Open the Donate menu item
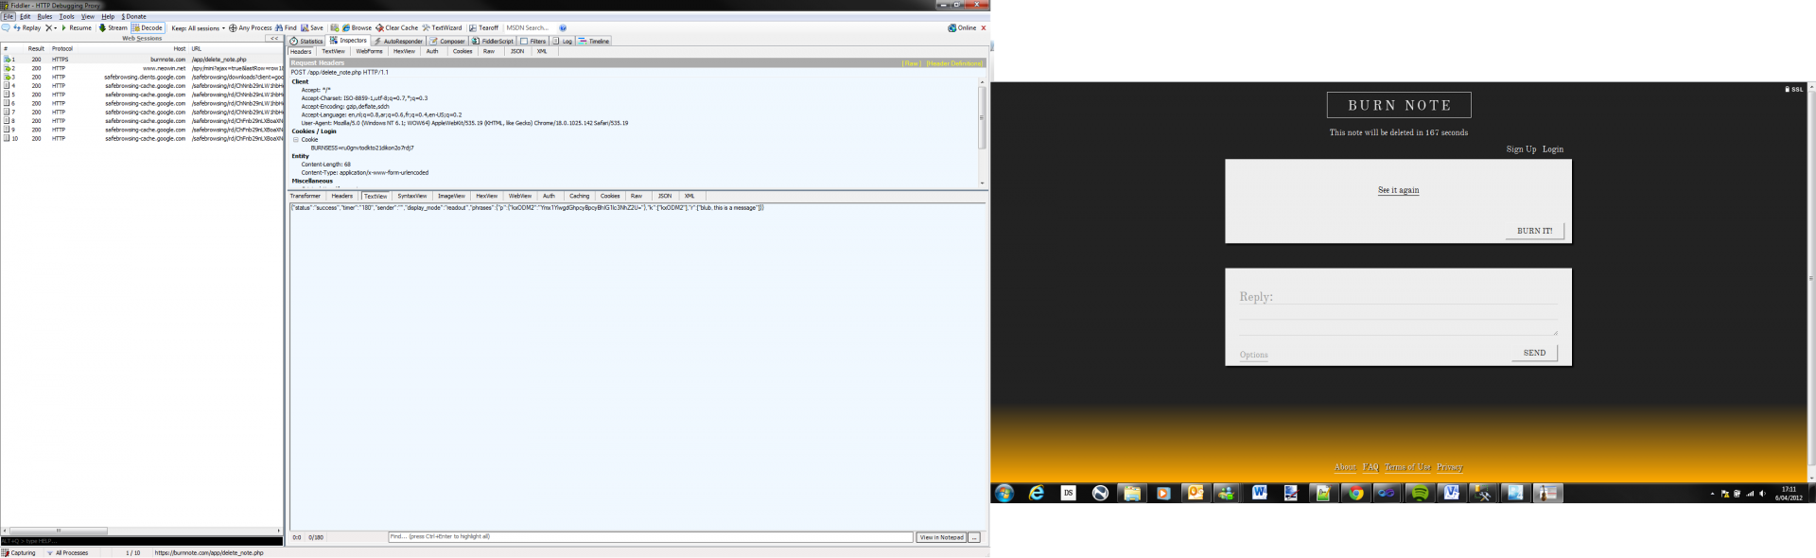 tap(133, 17)
